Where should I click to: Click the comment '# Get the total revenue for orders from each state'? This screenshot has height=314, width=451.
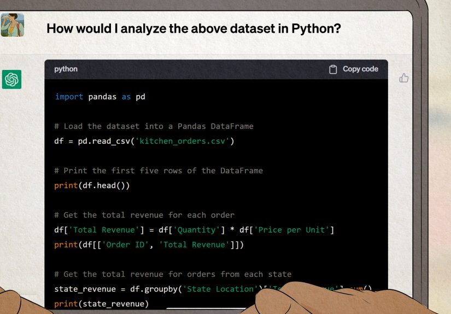pos(173,274)
